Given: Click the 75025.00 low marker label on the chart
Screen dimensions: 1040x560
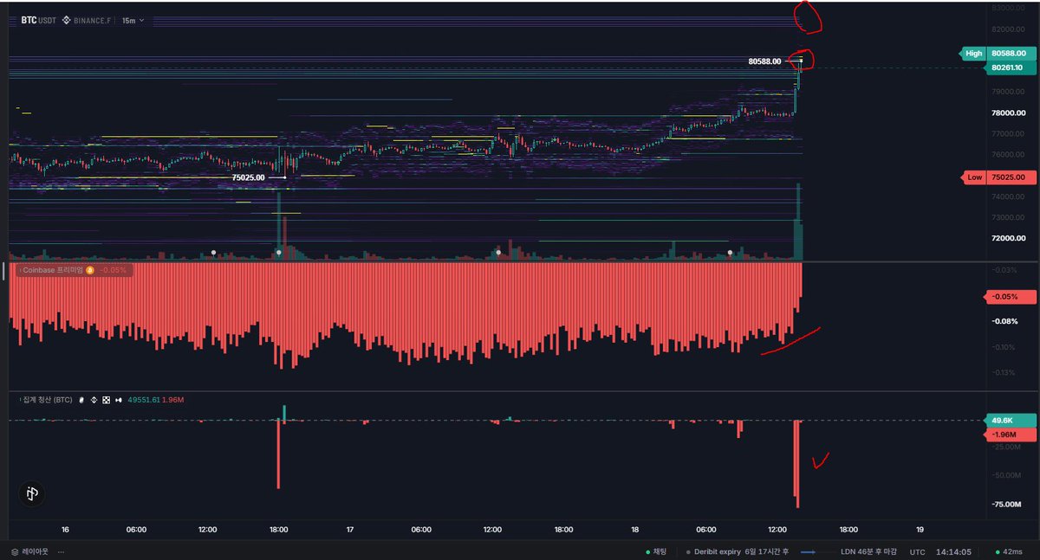Looking at the screenshot, I should (x=249, y=177).
